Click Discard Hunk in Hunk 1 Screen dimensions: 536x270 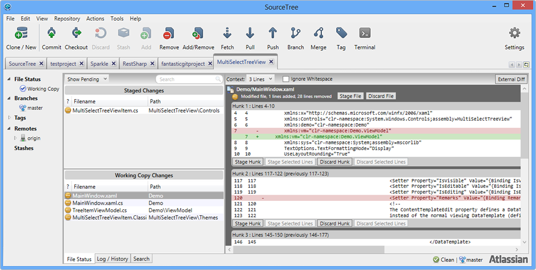[335, 162]
